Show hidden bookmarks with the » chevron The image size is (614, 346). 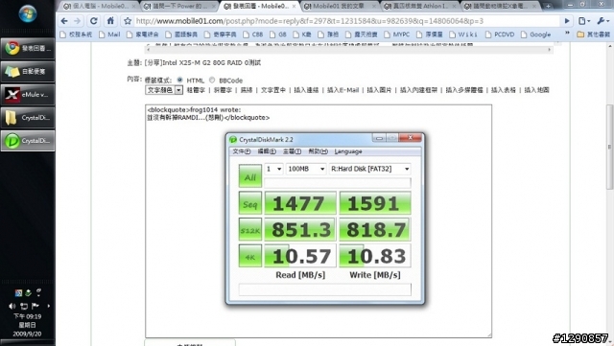(567, 34)
